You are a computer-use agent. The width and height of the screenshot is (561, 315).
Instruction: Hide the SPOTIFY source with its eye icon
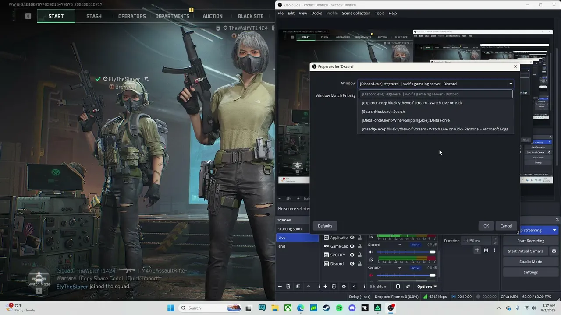click(x=352, y=255)
